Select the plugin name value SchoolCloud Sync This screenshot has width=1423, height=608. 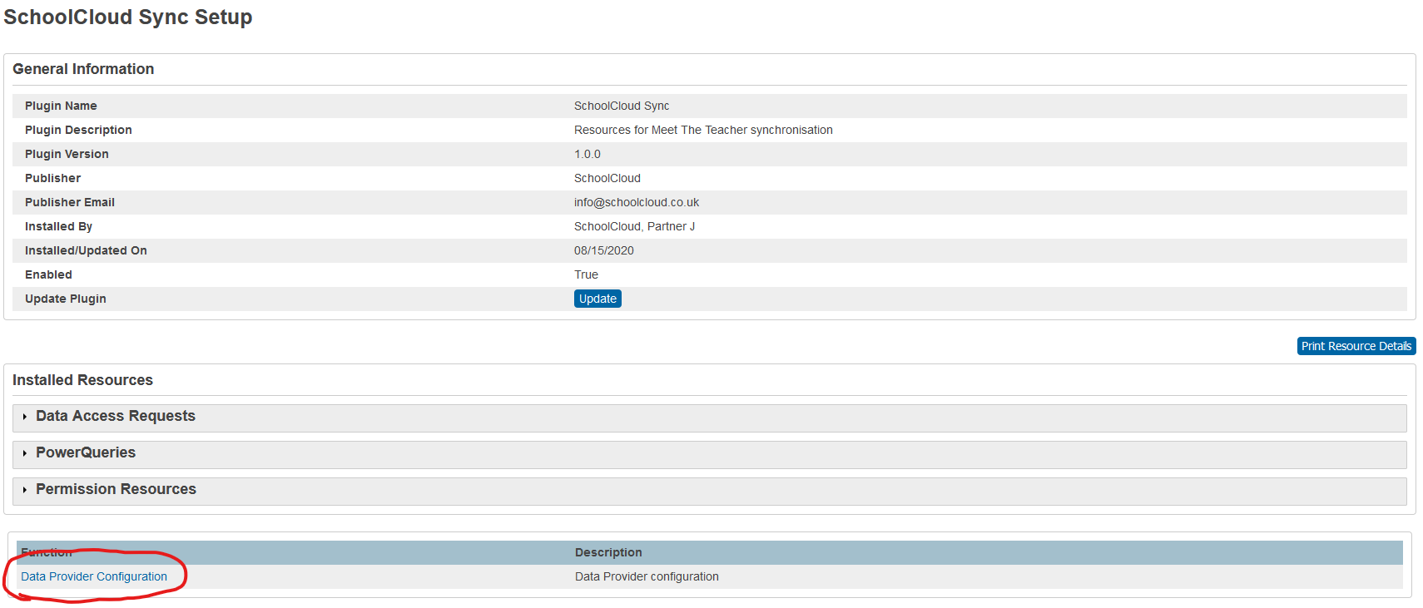pyautogui.click(x=622, y=106)
